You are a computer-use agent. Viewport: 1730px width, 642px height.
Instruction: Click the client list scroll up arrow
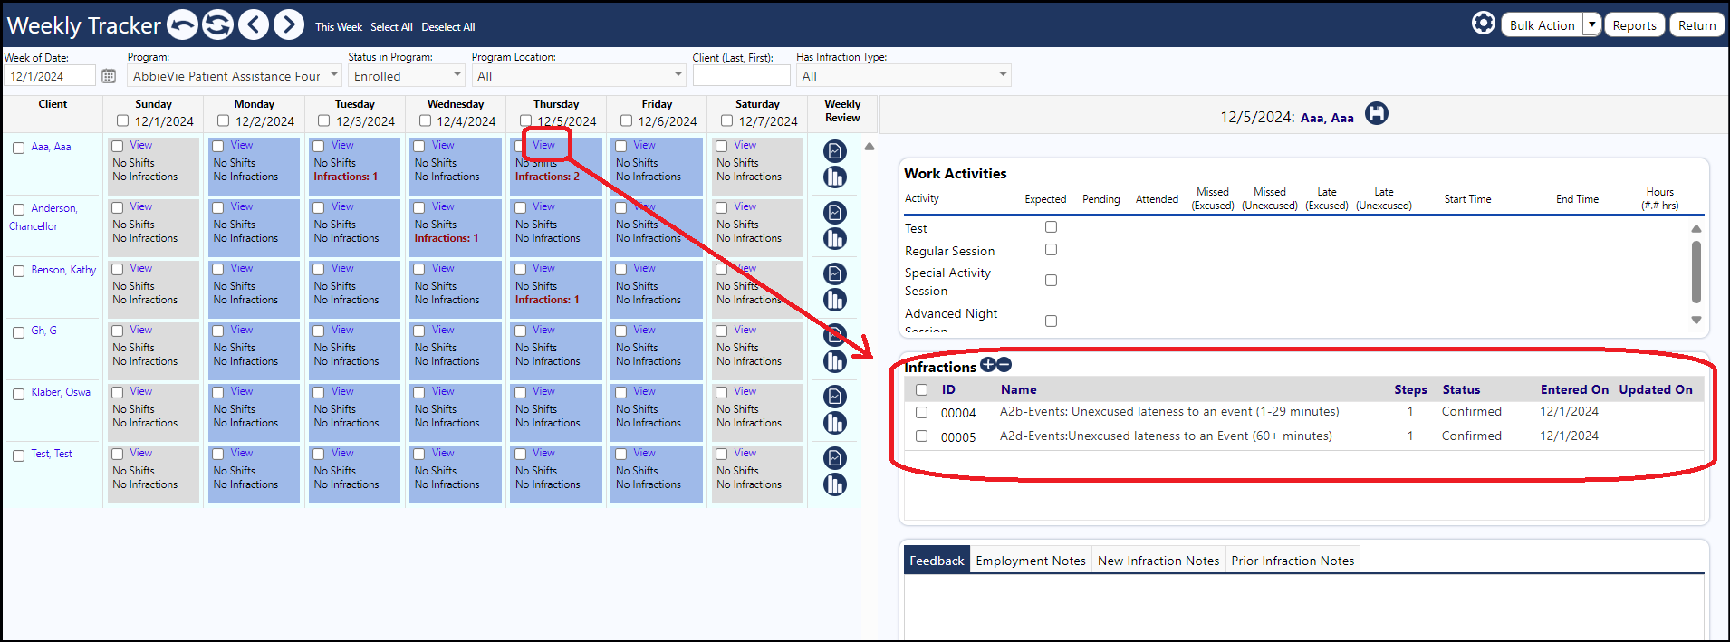[870, 146]
